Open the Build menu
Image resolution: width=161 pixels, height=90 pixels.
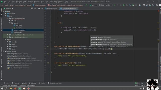[43, 2]
